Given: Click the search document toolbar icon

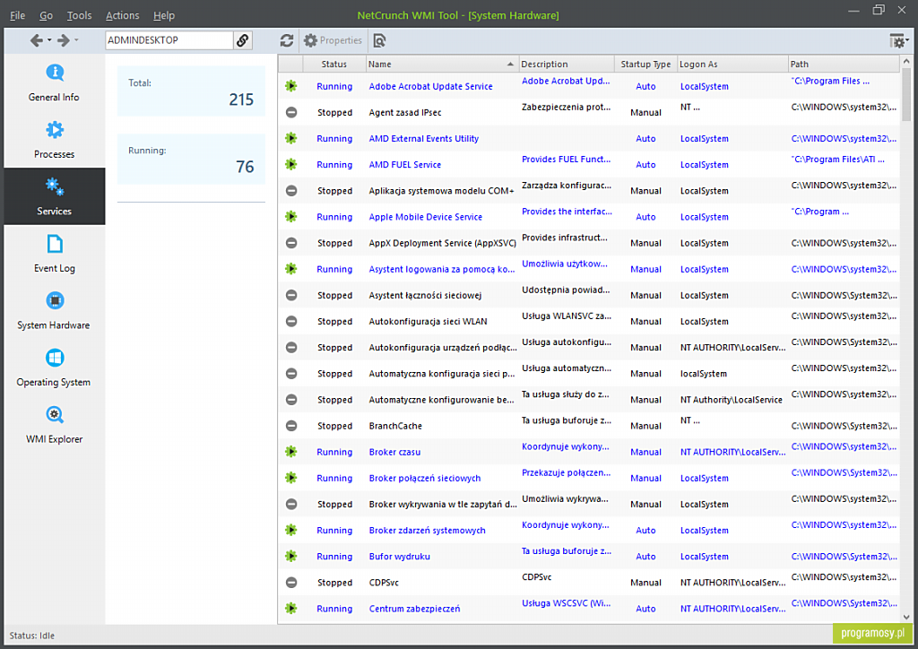Looking at the screenshot, I should [x=379, y=40].
